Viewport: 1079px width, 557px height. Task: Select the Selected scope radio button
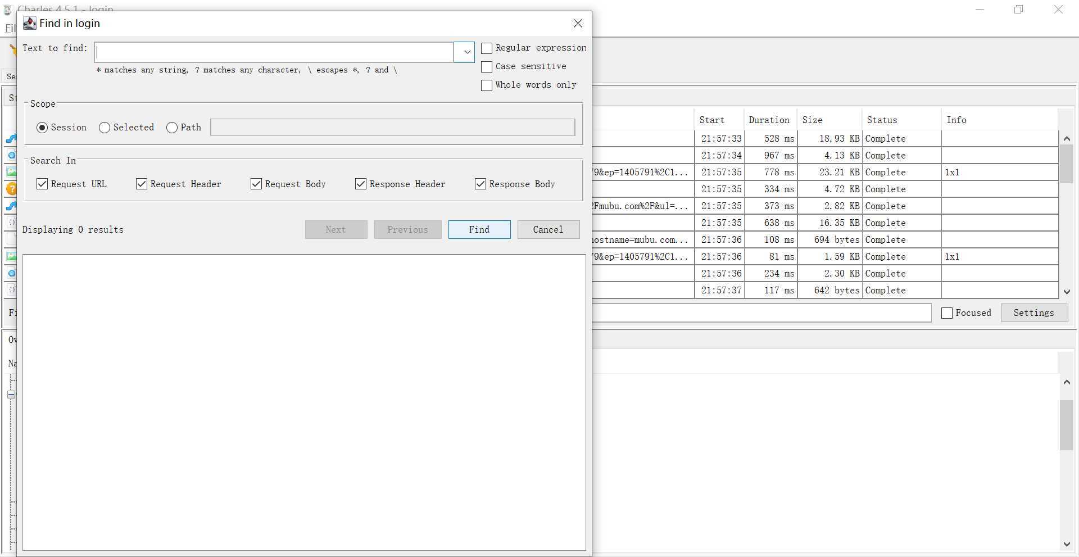(x=105, y=128)
